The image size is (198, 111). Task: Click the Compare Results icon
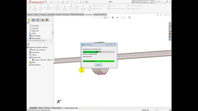pos(90,8)
